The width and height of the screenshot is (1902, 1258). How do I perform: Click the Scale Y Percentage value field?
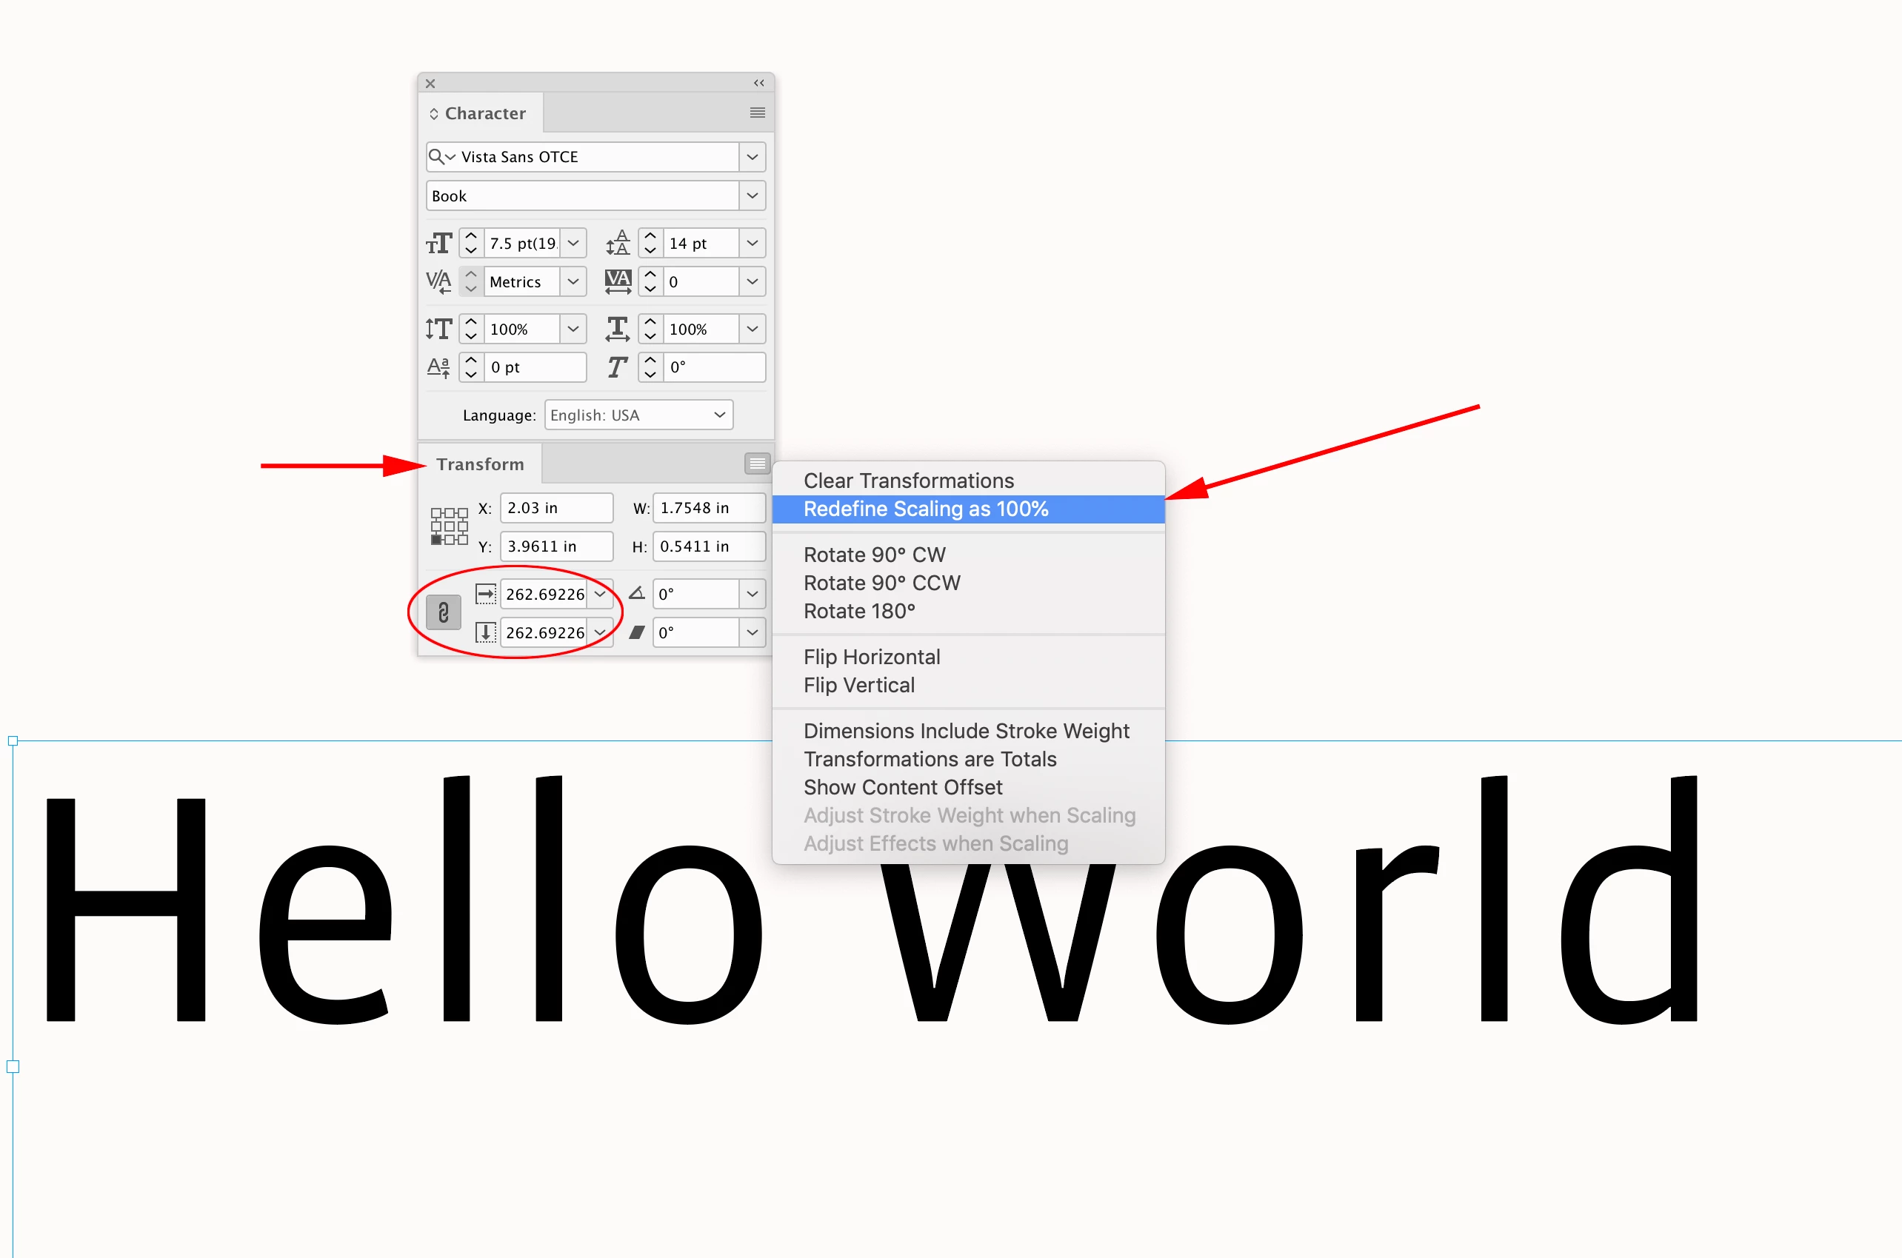pyautogui.click(x=544, y=632)
